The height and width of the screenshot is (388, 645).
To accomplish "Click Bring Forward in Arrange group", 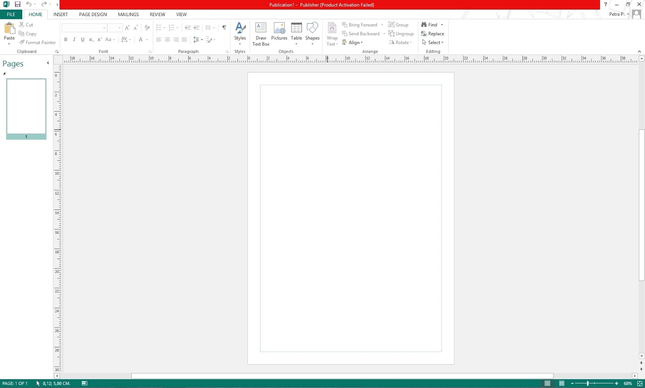I will tap(360, 25).
